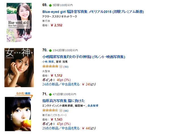The height and width of the screenshot is (136, 170).
Task: View 29点の新品/中古品 offers link
Action: 61,128
